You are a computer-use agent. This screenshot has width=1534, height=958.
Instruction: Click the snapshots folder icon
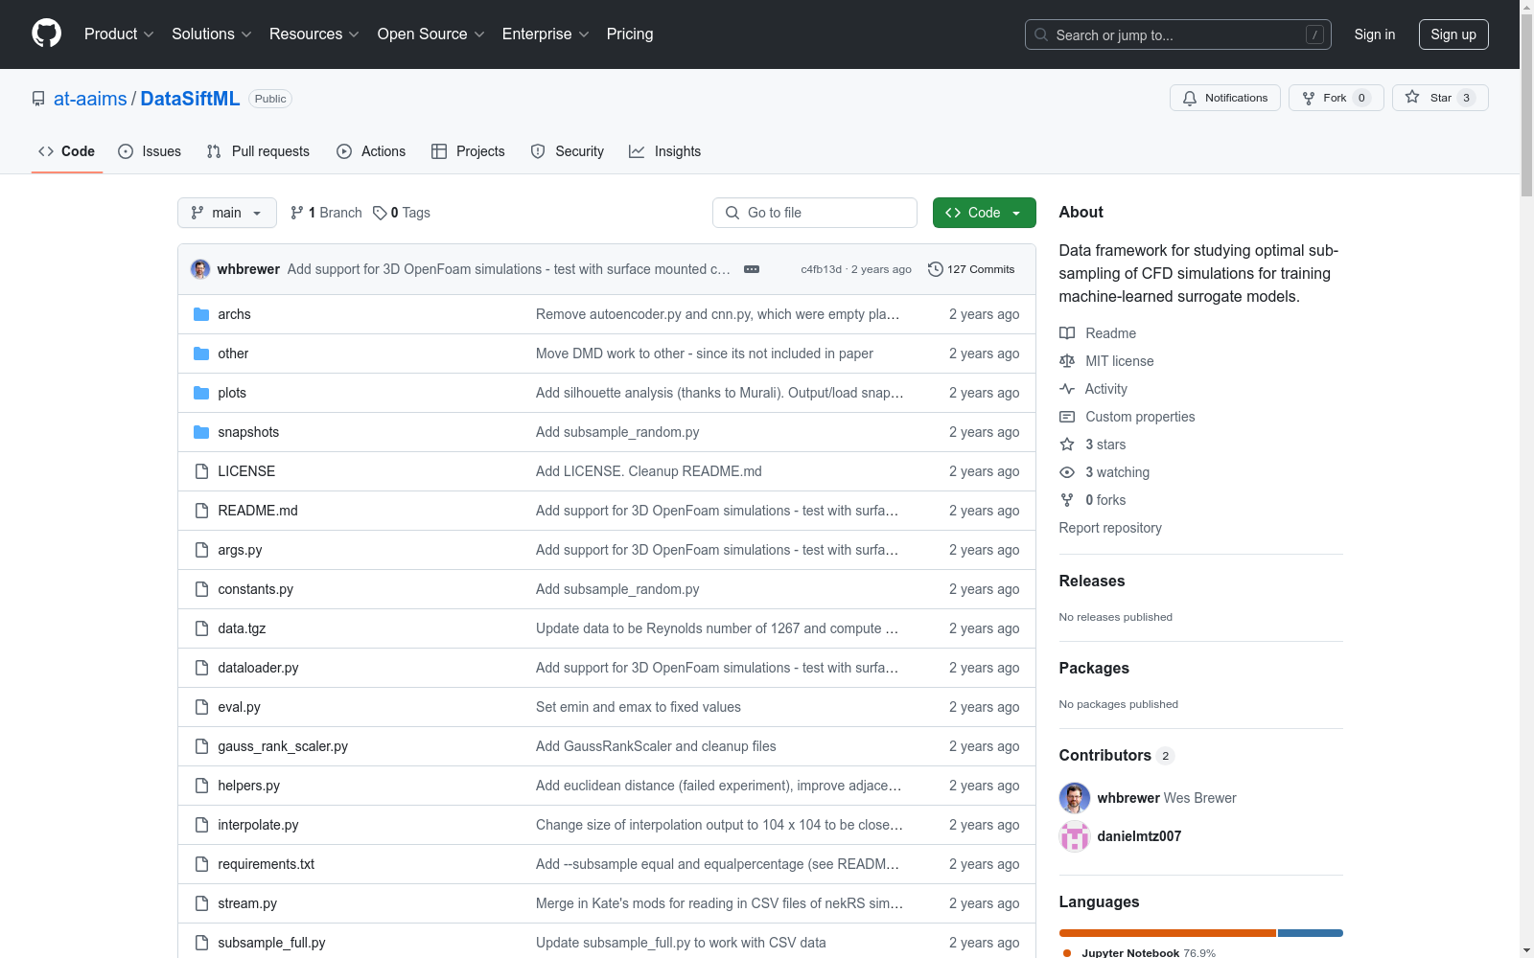[x=201, y=432]
